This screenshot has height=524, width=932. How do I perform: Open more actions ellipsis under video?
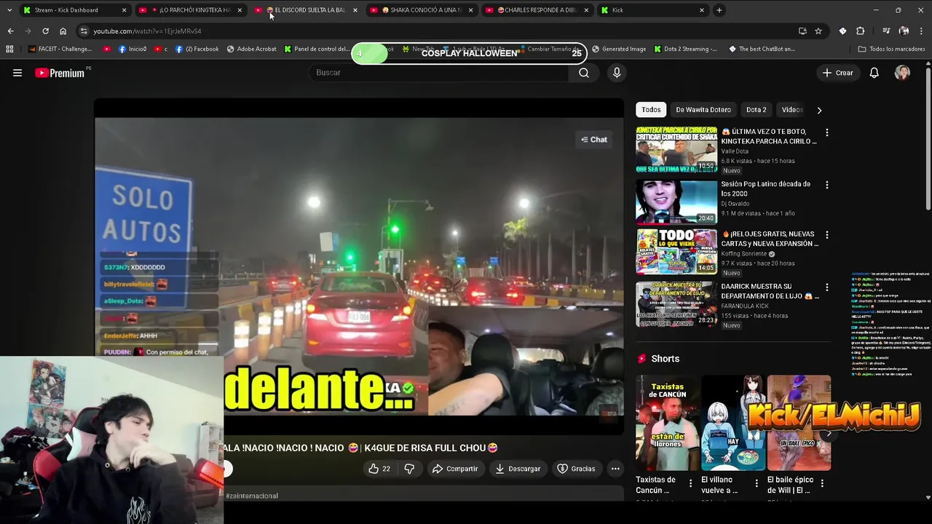[615, 469]
